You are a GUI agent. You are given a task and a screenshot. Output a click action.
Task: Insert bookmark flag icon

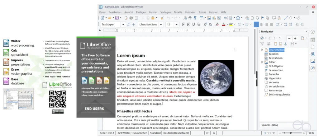pos(262,18)
